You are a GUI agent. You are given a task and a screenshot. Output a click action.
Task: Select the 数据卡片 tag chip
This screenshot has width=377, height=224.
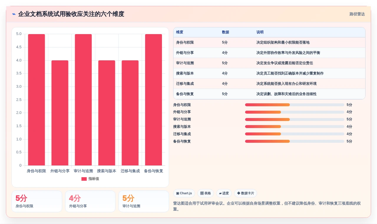(246, 193)
